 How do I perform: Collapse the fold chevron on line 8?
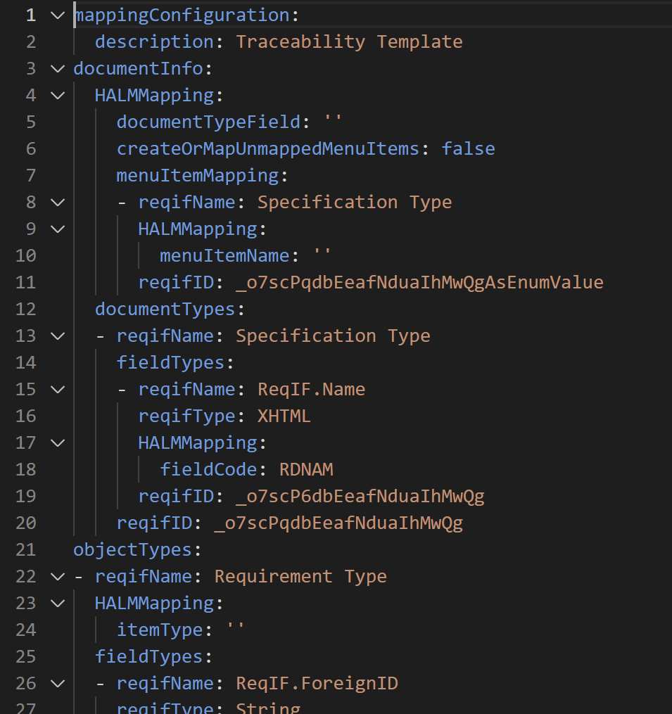click(58, 203)
